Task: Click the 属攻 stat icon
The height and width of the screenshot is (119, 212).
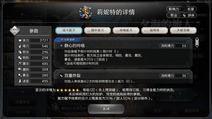Action: pos(20,64)
